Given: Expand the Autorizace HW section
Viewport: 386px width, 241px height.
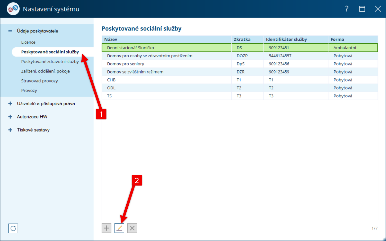Looking at the screenshot, I should [10, 117].
